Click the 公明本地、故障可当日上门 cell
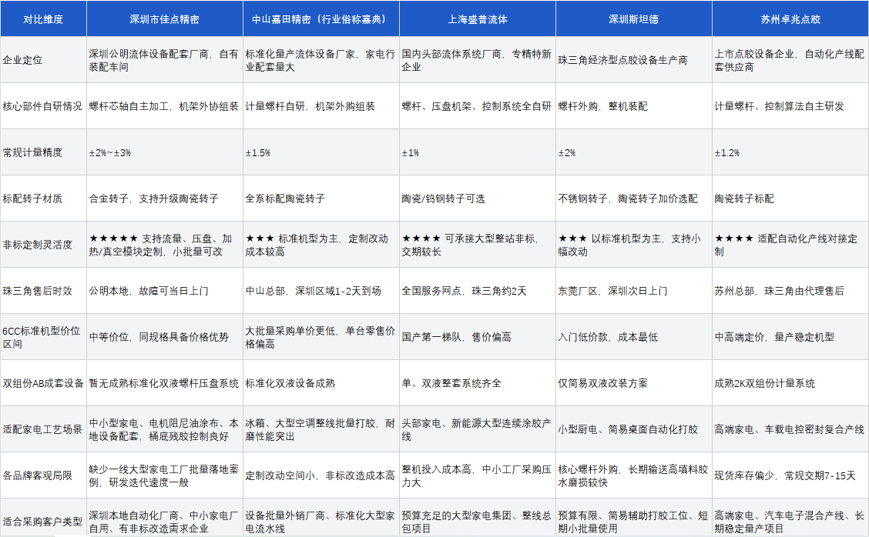This screenshot has width=869, height=537. pyautogui.click(x=165, y=291)
